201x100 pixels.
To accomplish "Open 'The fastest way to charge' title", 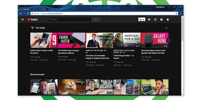I will (x=69, y=52).
